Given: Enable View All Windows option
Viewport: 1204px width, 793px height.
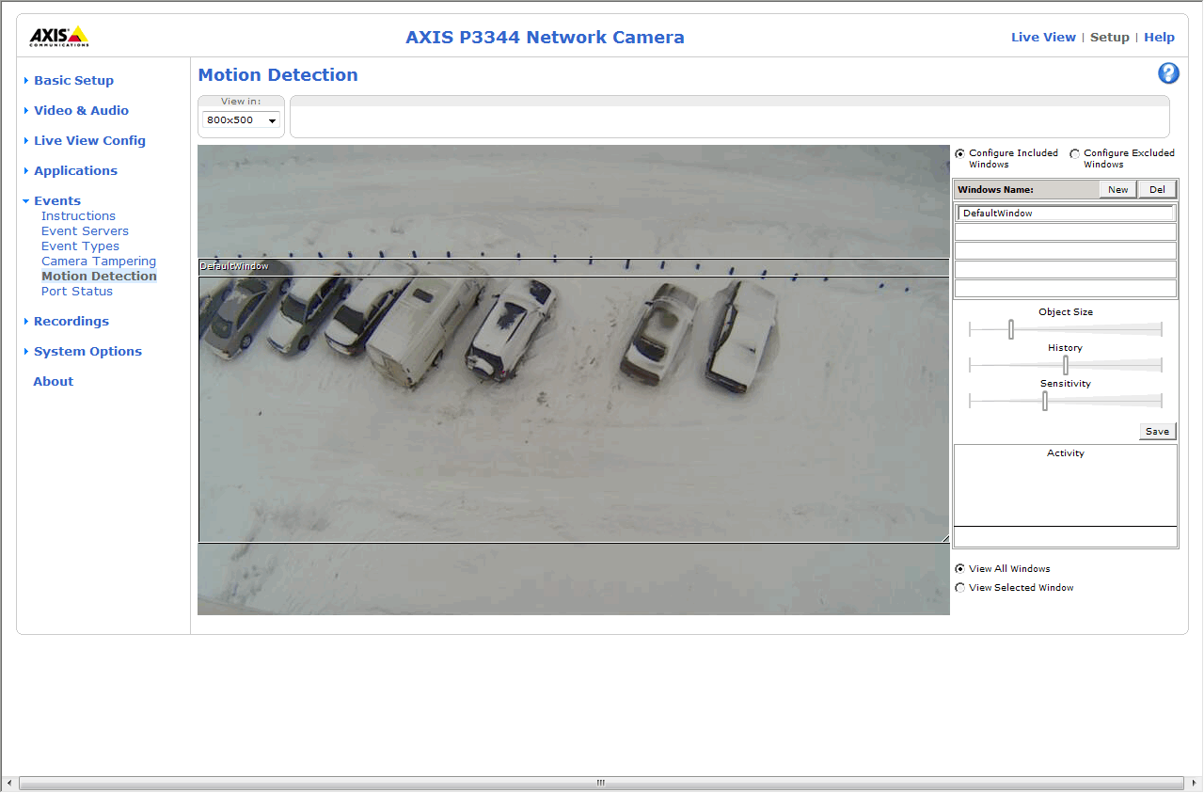Looking at the screenshot, I should coord(959,569).
